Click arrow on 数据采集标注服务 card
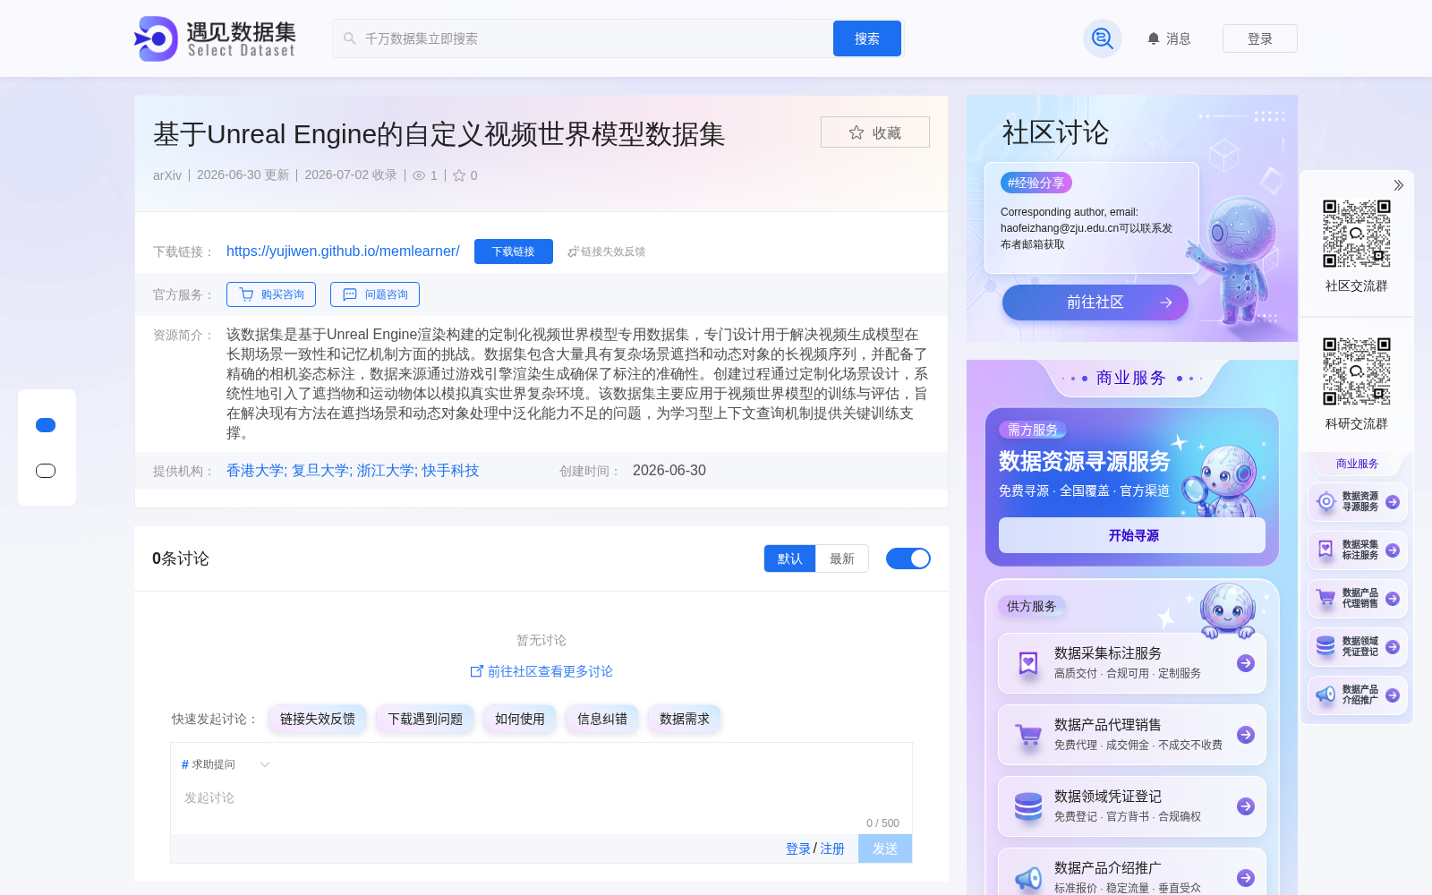The width and height of the screenshot is (1432, 895). click(1246, 663)
